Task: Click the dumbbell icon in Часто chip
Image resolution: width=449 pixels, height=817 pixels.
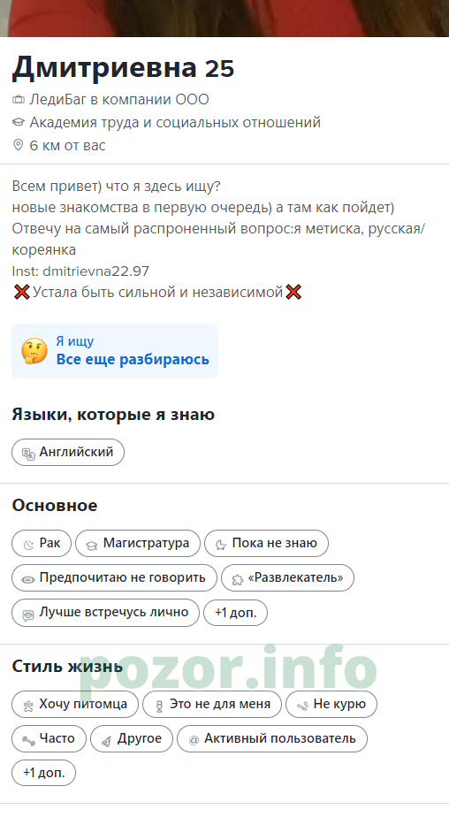Action: tap(28, 739)
